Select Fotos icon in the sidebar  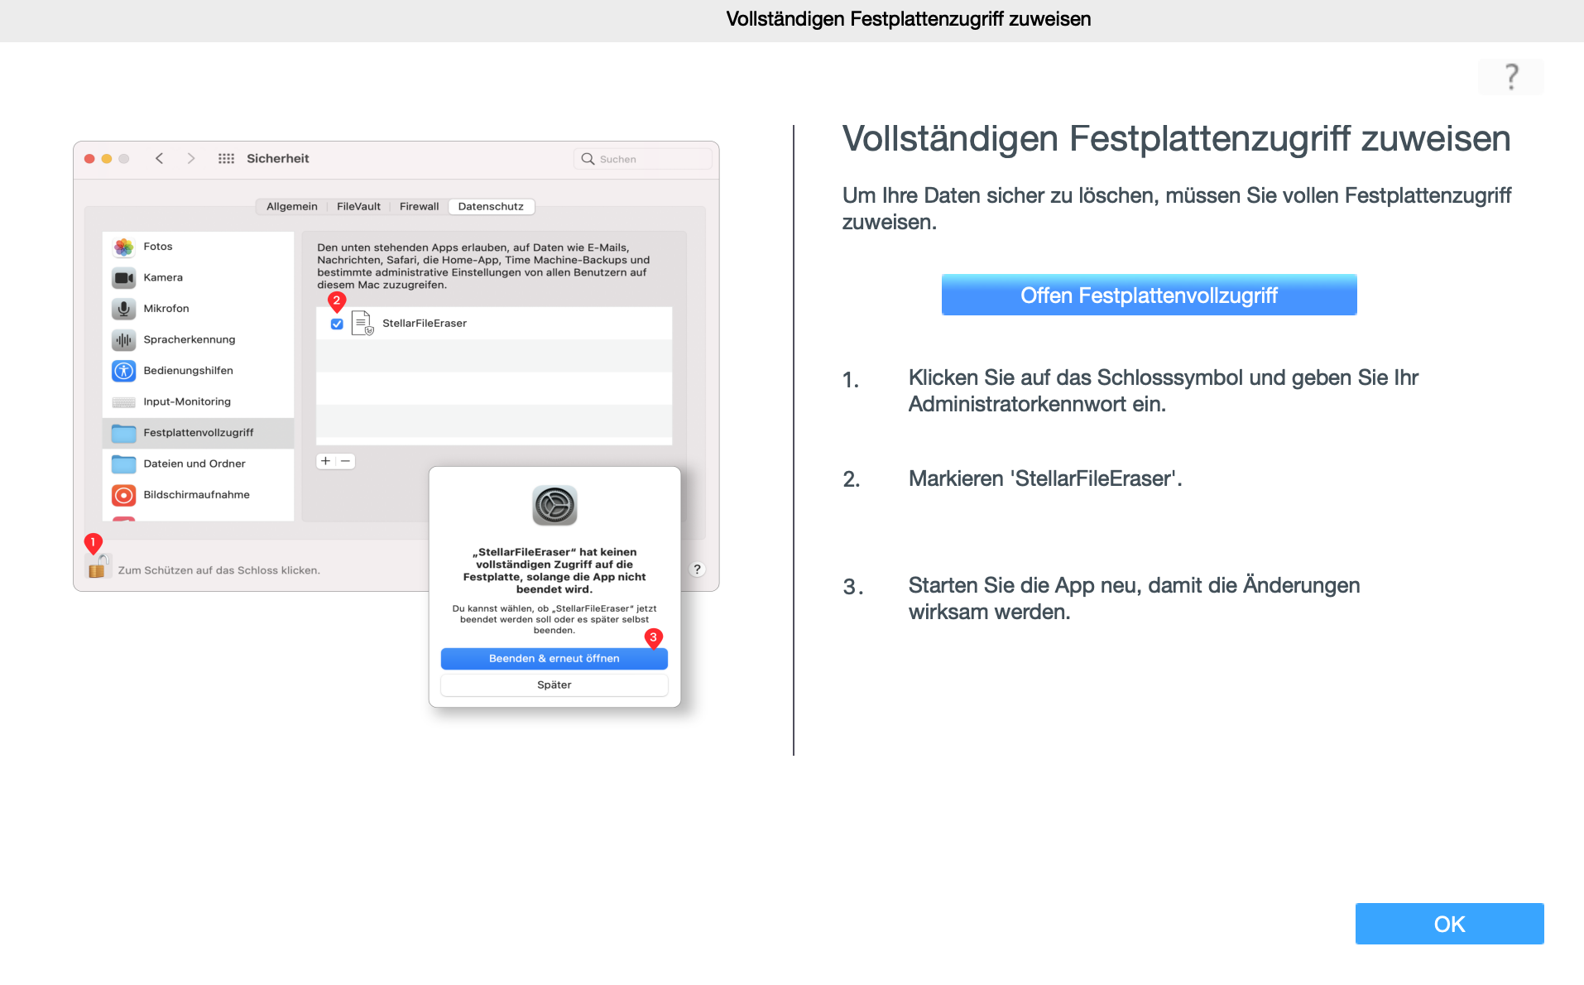pos(123,247)
